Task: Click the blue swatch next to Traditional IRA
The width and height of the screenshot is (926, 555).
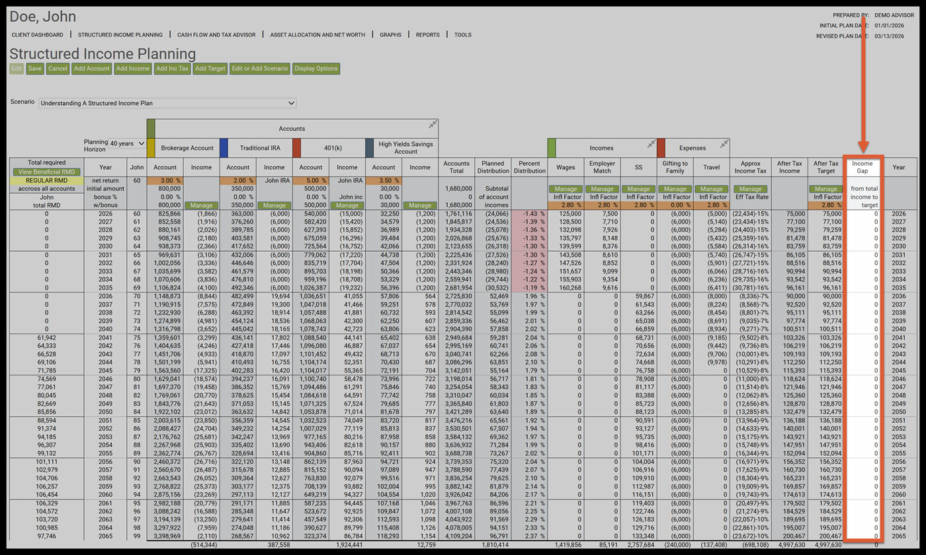Action: pyautogui.click(x=224, y=147)
